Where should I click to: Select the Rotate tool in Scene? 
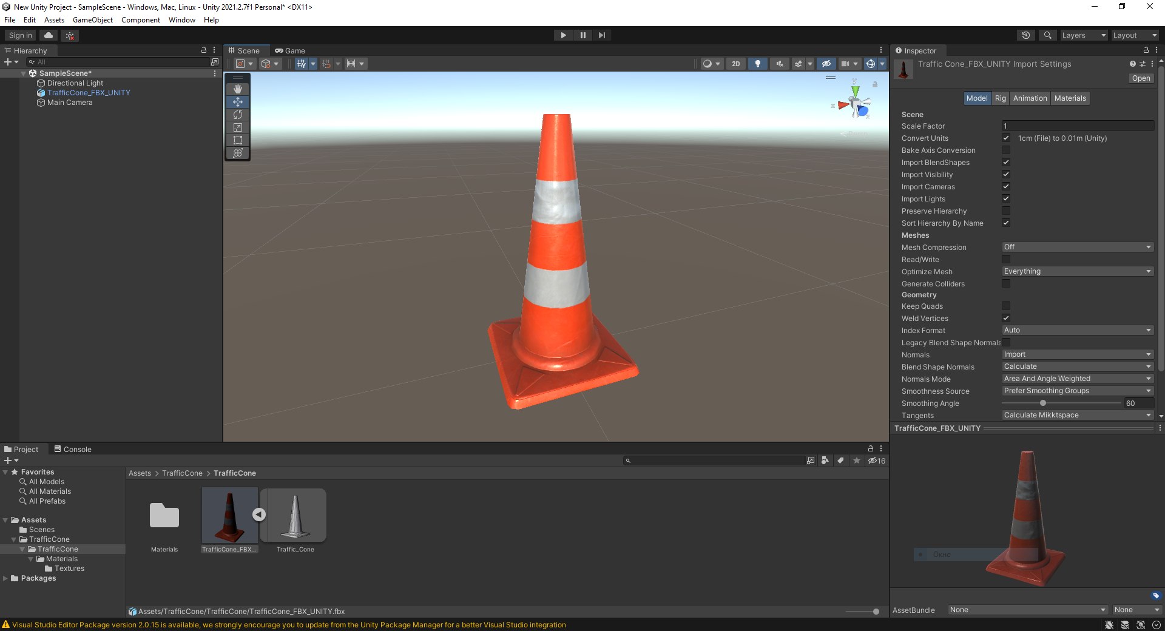coord(238,115)
